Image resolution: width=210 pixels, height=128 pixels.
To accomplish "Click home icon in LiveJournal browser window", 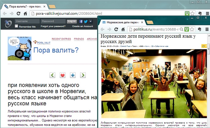I will click(x=25, y=14).
